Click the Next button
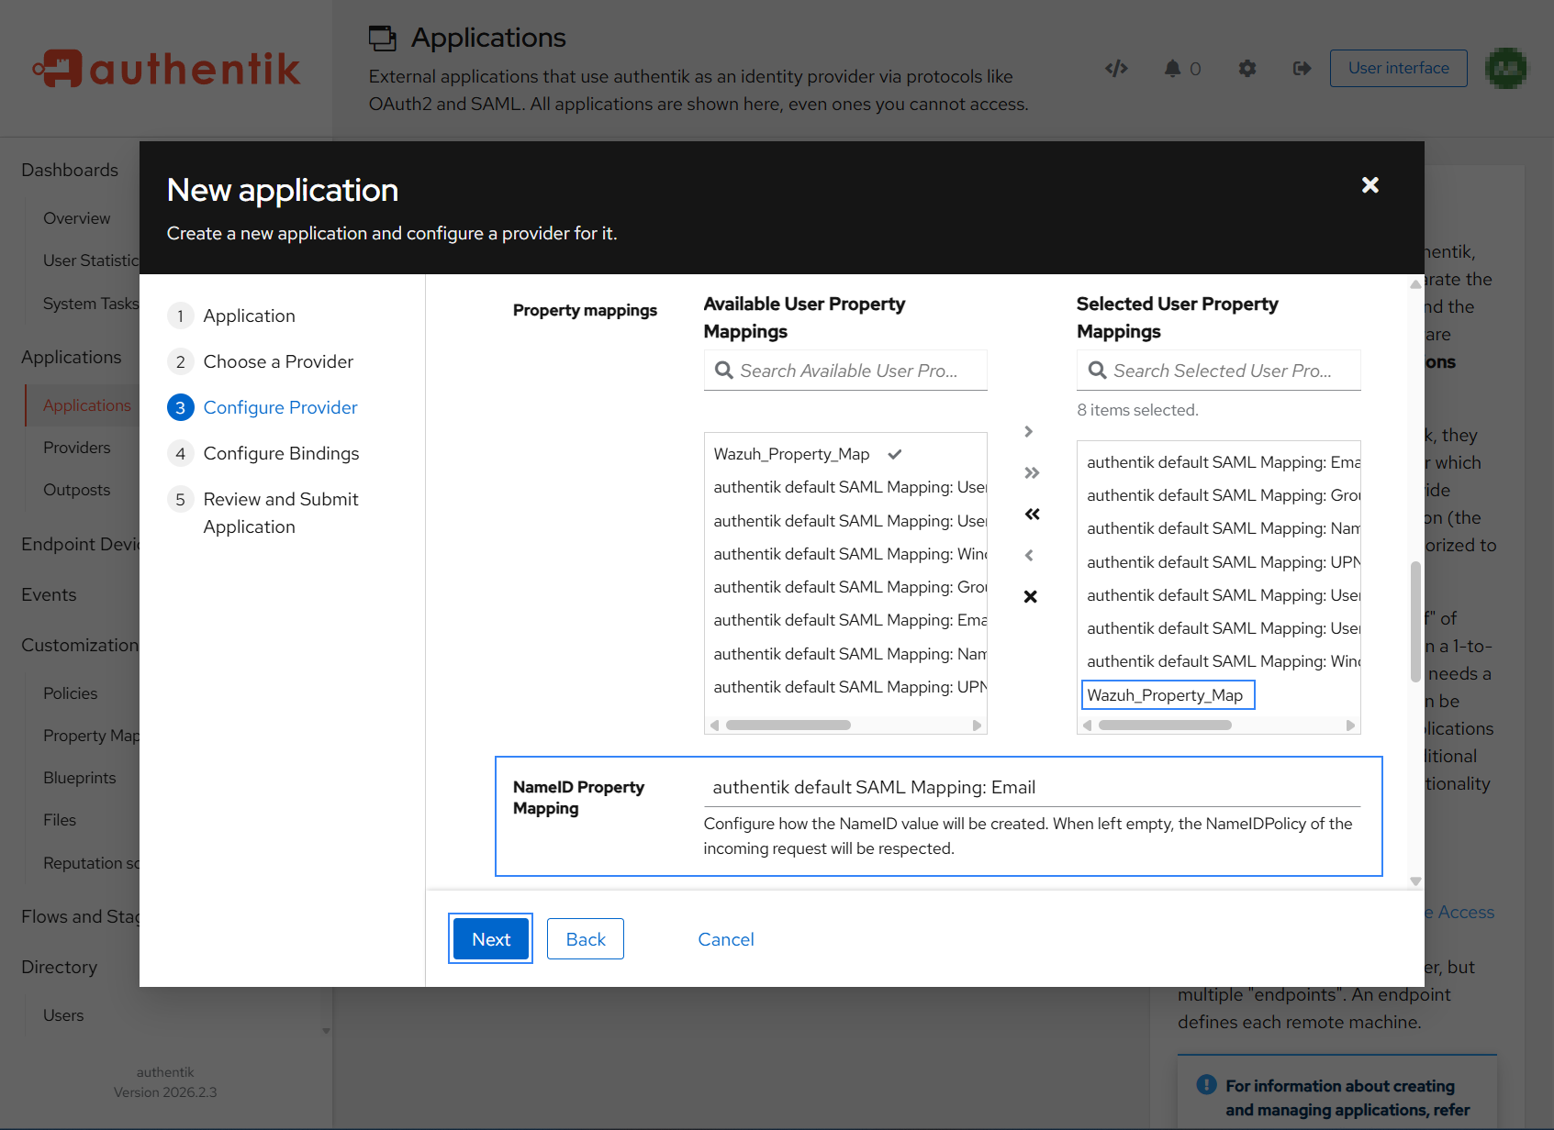This screenshot has width=1554, height=1130. 491,939
